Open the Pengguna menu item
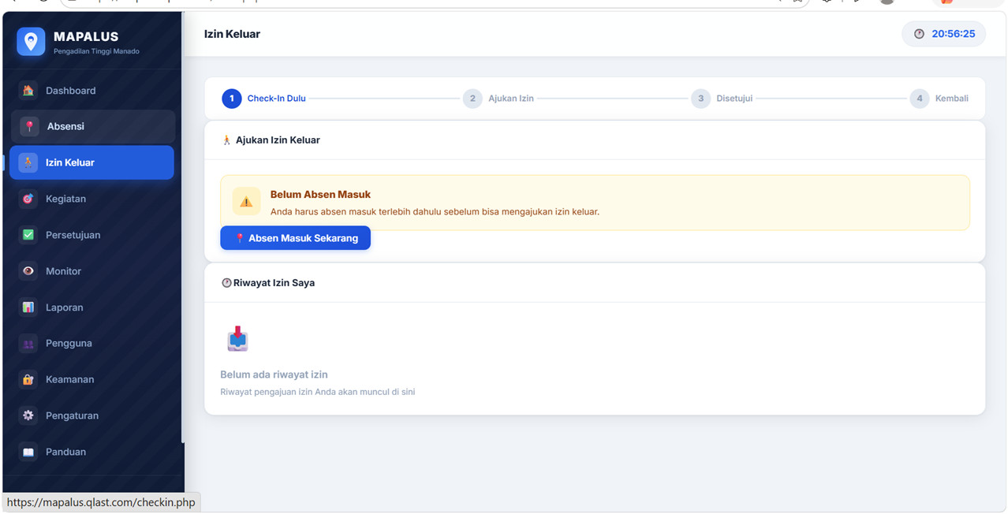 [92, 344]
